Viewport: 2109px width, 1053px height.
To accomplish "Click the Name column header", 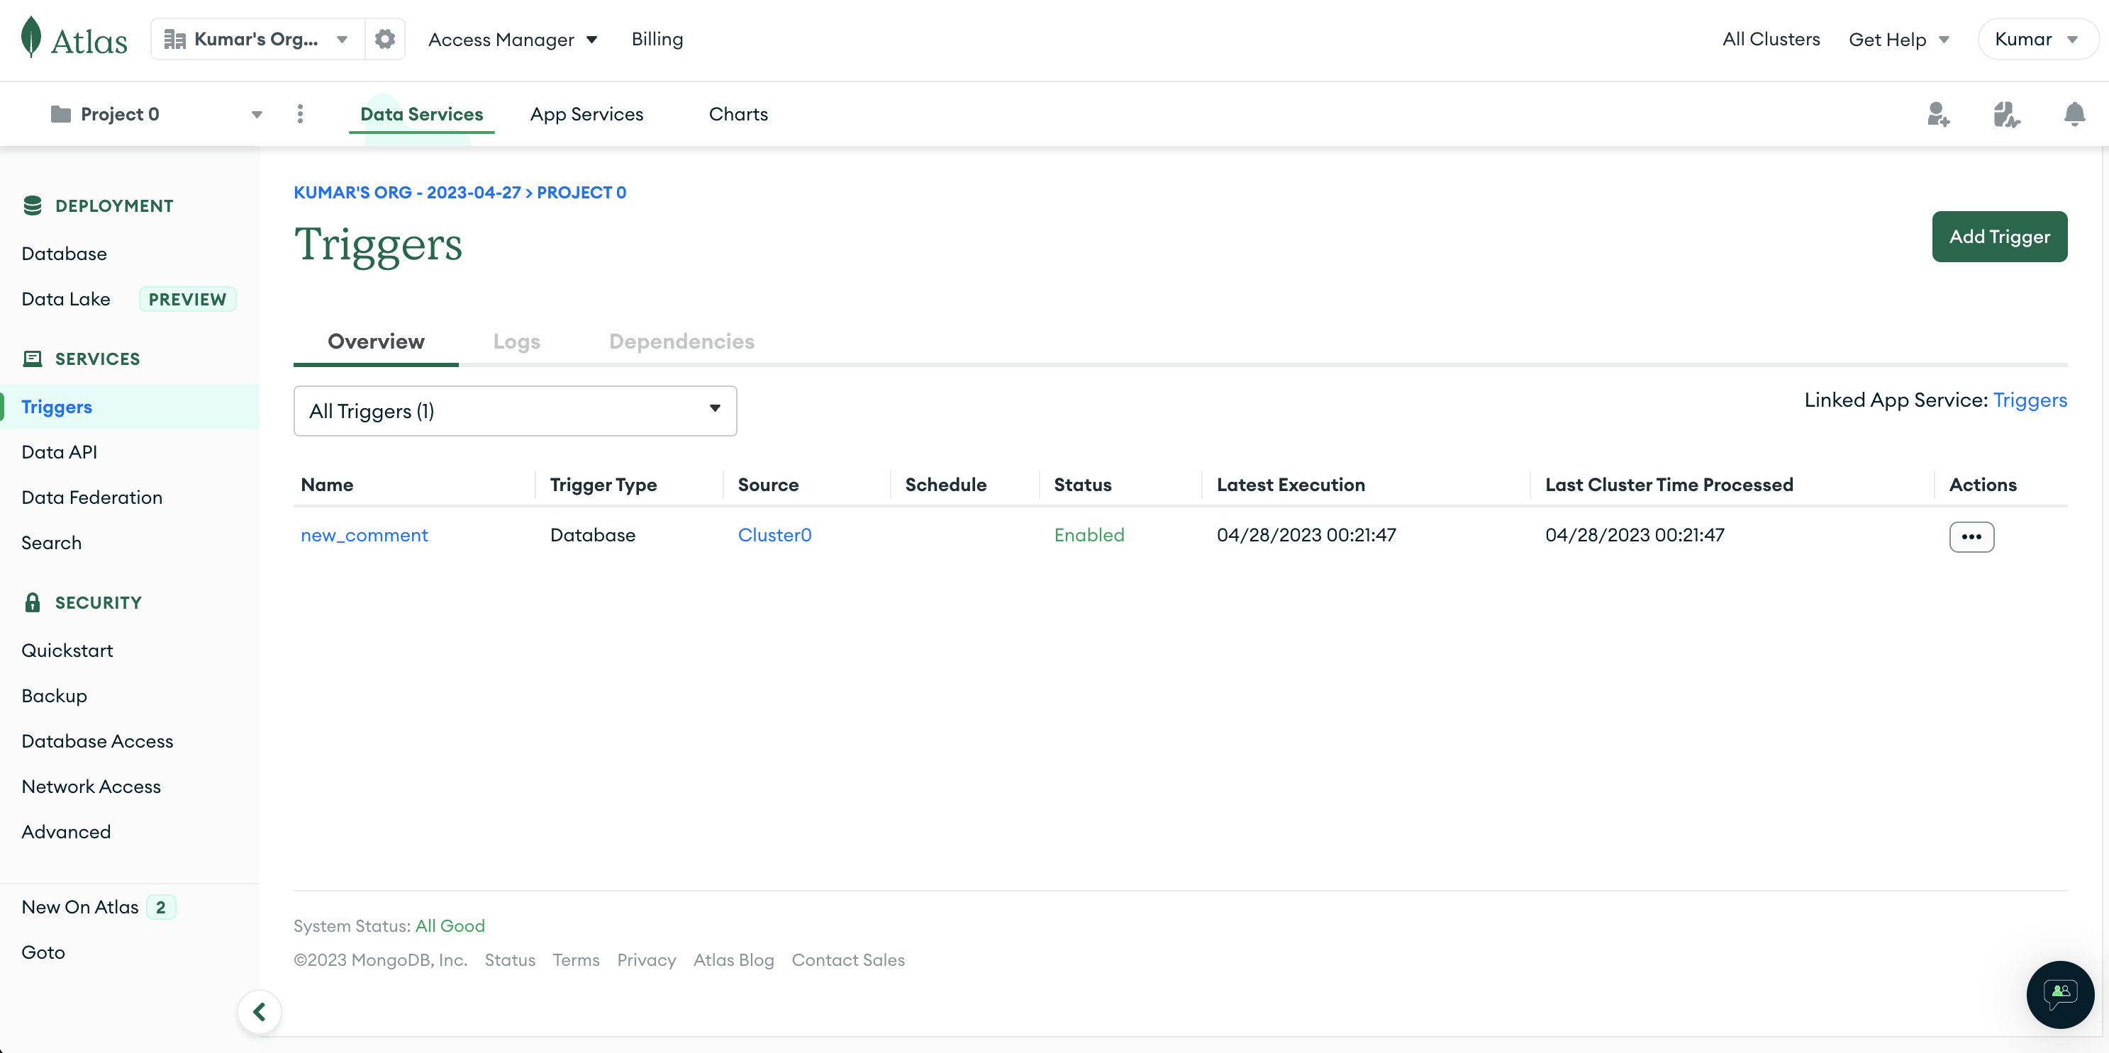I will 328,485.
